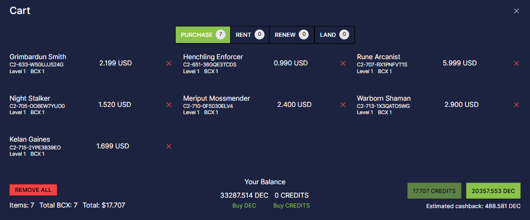
Task: Select the PURCHASE tab
Action: point(203,35)
